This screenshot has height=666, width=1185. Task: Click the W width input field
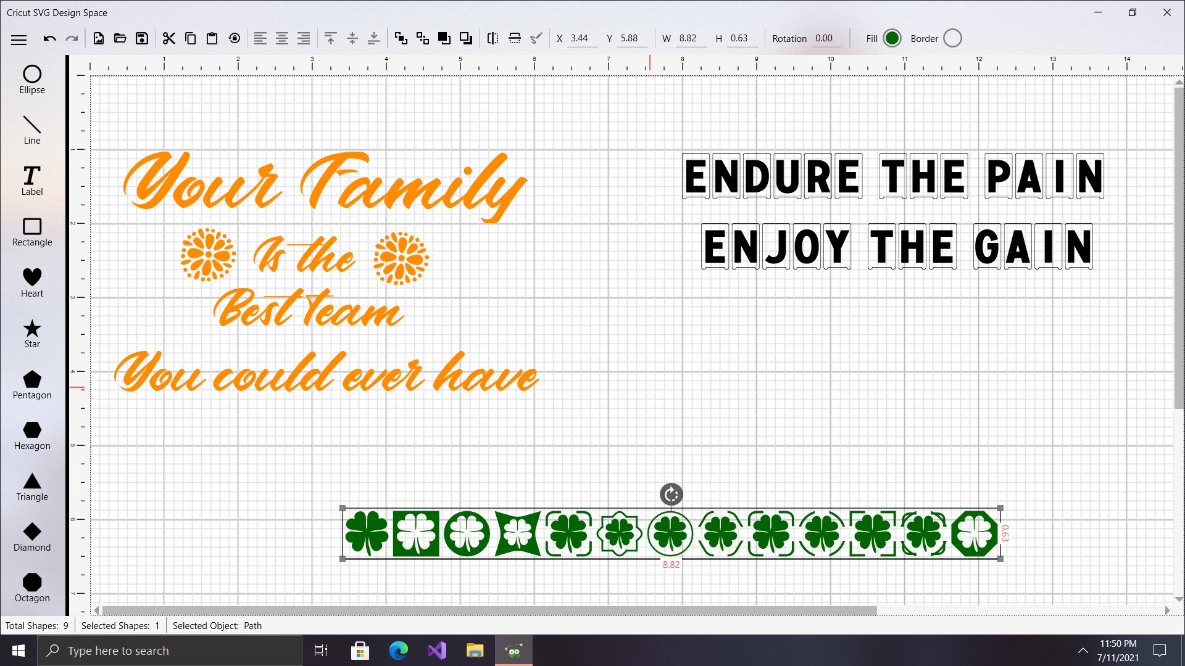coord(690,38)
